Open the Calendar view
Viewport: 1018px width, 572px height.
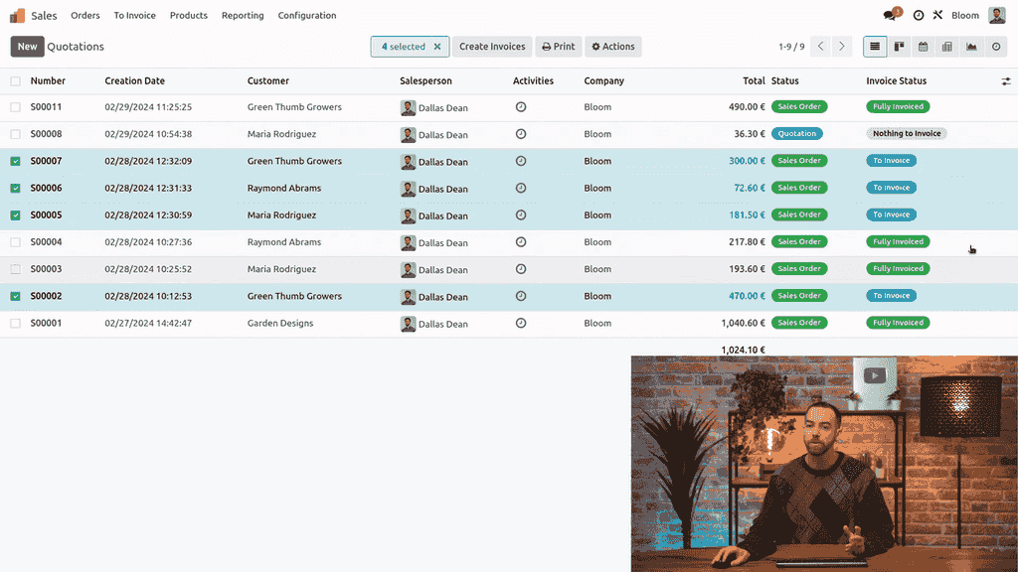tap(923, 47)
